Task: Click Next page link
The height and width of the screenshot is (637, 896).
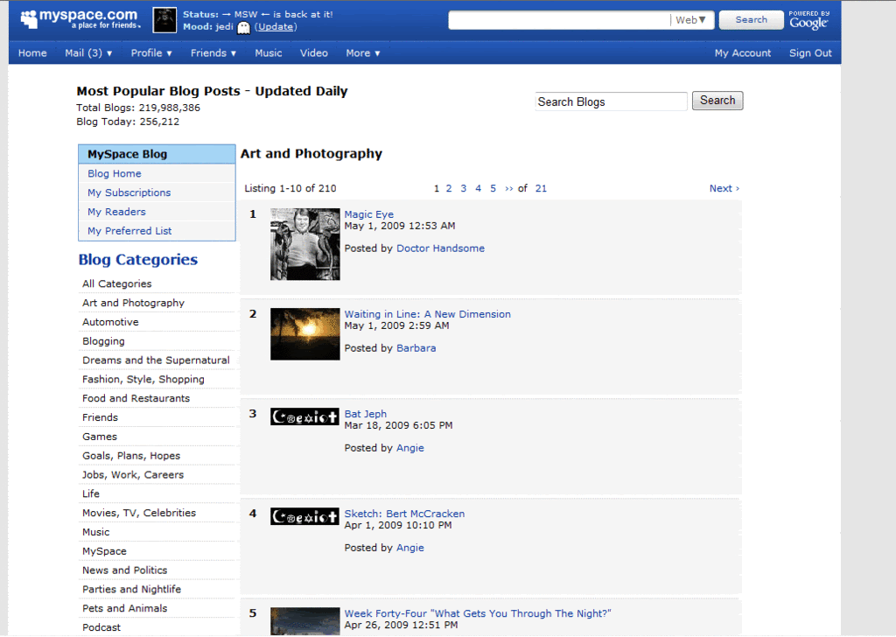Action: point(724,188)
